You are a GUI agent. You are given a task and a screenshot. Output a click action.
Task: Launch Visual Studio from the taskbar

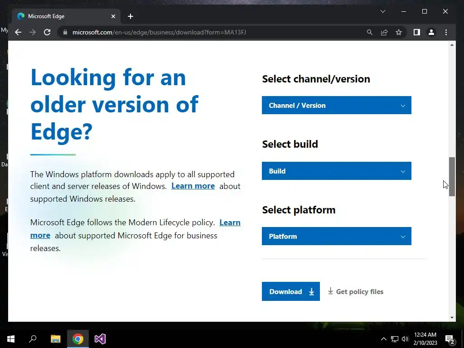click(x=100, y=339)
